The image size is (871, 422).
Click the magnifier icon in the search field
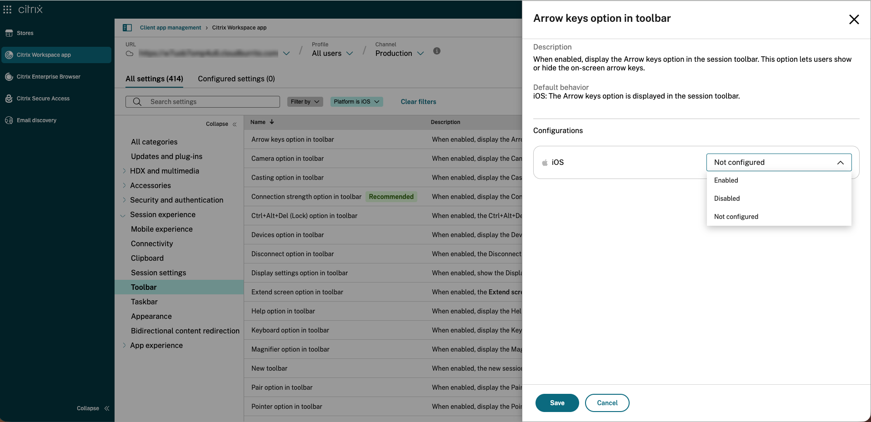click(137, 101)
